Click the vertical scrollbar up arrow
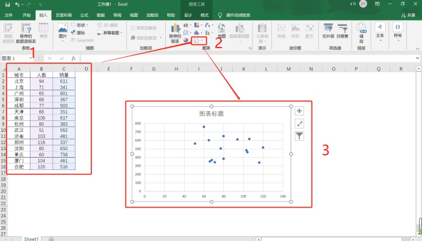The image size is (422, 241). click(x=418, y=69)
